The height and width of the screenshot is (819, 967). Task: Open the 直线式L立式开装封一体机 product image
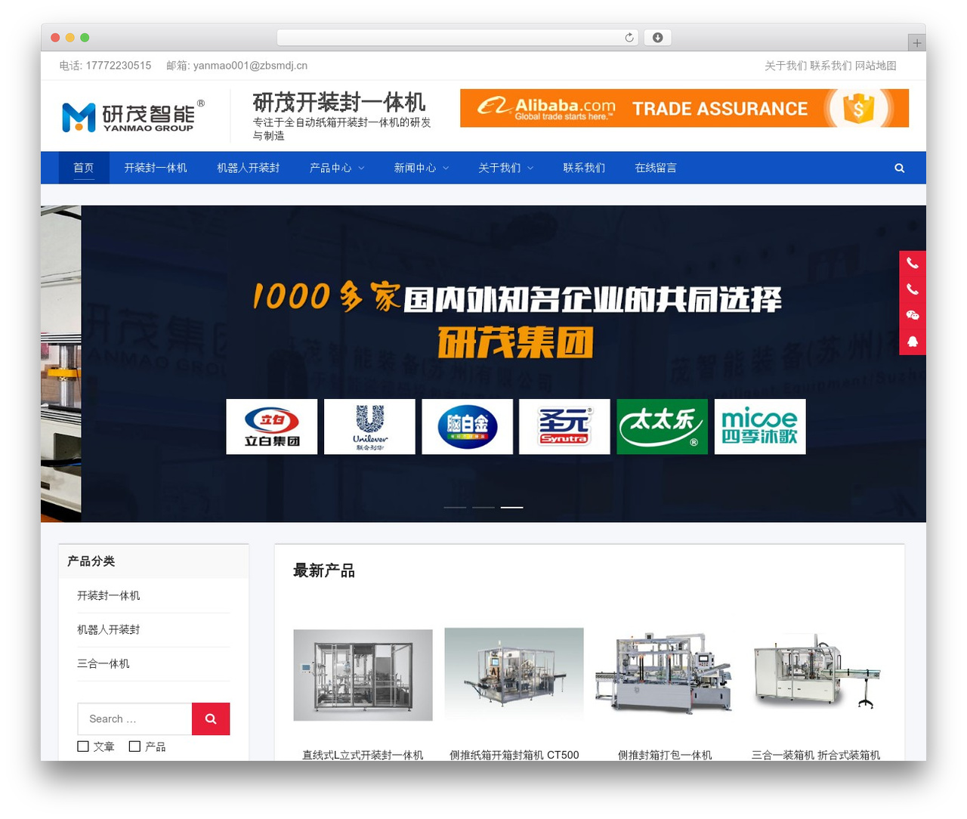coord(363,675)
